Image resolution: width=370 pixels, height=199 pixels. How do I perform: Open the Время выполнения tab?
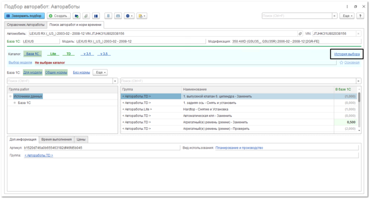click(x=56, y=139)
